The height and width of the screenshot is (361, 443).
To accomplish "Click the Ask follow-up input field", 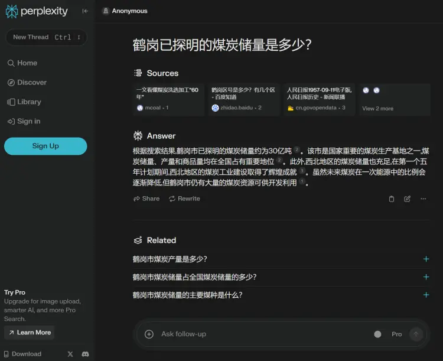I will [x=263, y=334].
